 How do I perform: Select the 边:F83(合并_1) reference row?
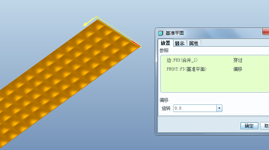point(215,60)
